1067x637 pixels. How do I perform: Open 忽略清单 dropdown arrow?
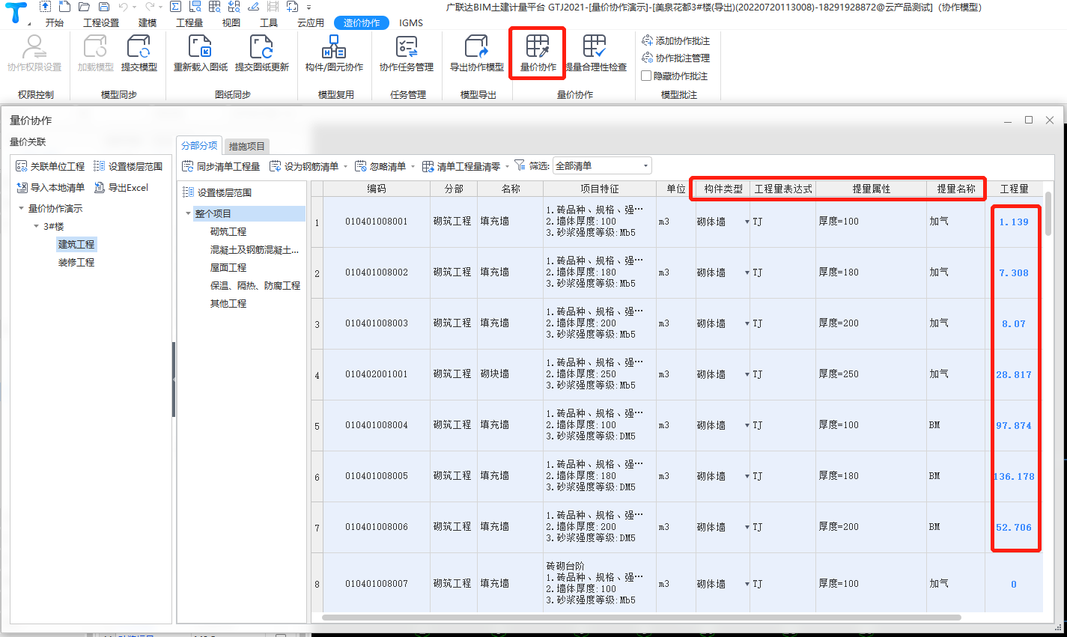(x=413, y=166)
